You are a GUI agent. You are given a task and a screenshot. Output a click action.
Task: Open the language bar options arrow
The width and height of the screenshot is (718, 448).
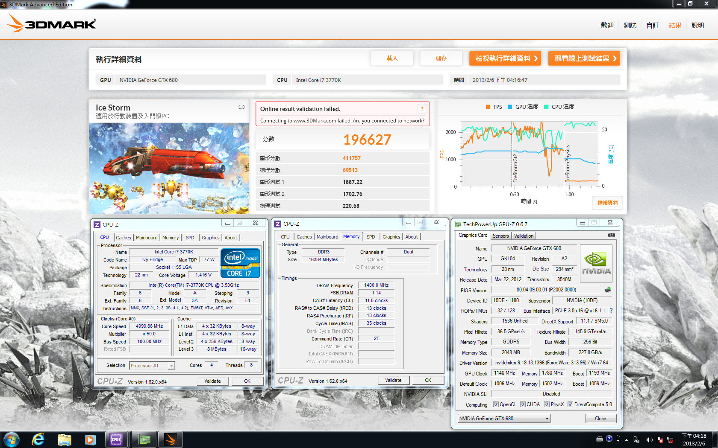(618, 441)
